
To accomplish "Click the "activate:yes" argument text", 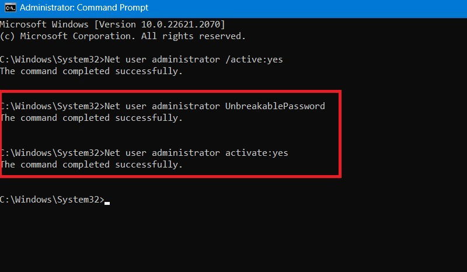I will point(256,153).
